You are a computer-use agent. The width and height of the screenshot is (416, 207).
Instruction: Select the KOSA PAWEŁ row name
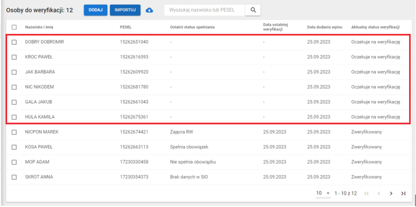39,147
